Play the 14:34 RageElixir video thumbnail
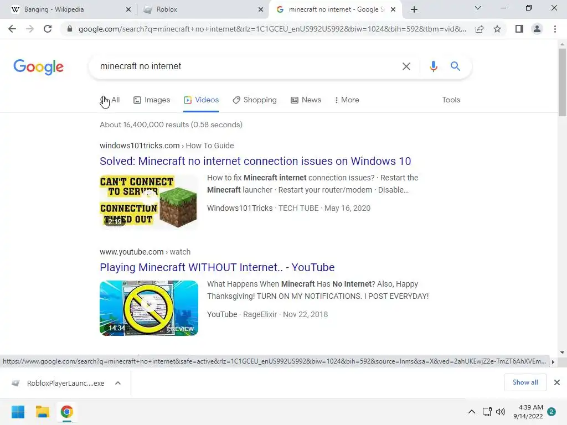 [x=148, y=308]
